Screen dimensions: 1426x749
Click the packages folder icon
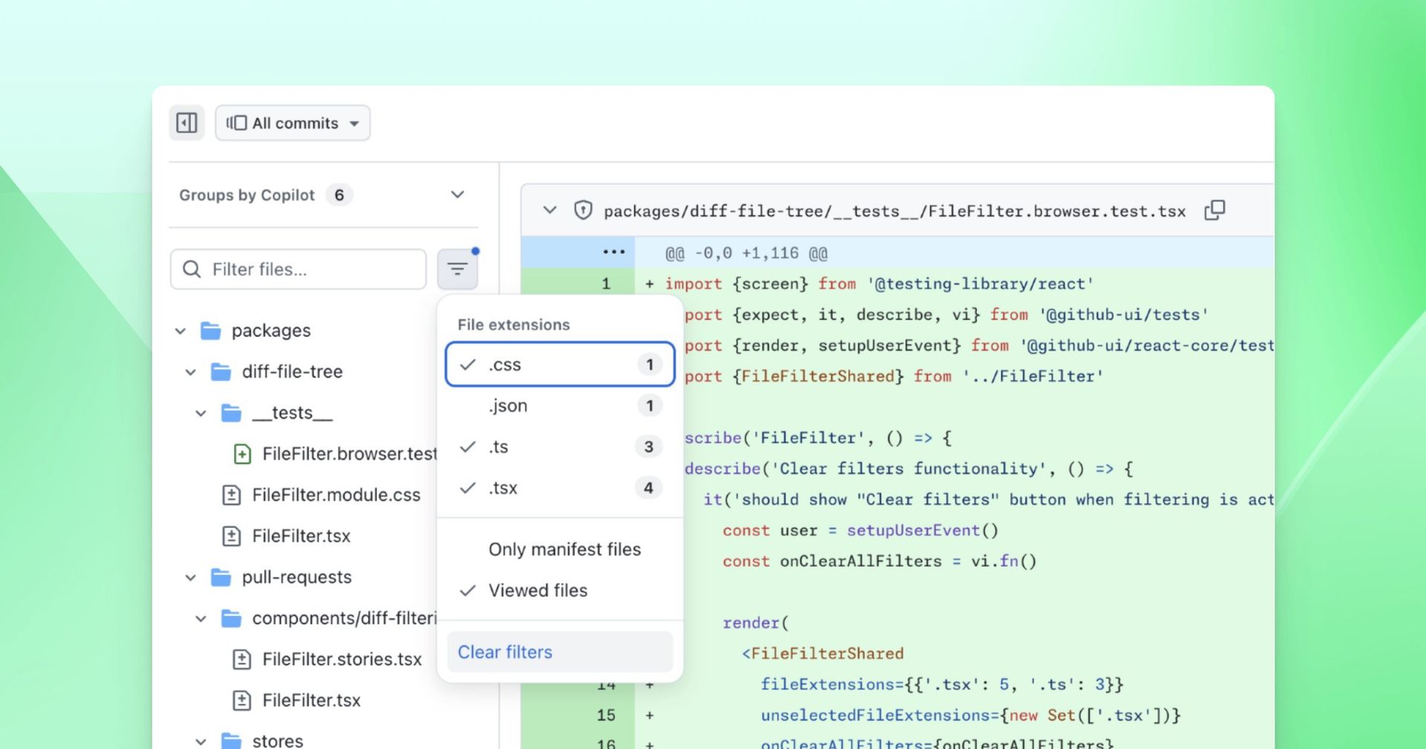[x=211, y=331]
